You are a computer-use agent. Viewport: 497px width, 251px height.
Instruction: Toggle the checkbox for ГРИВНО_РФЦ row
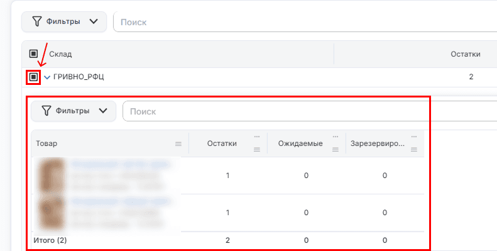[33, 77]
